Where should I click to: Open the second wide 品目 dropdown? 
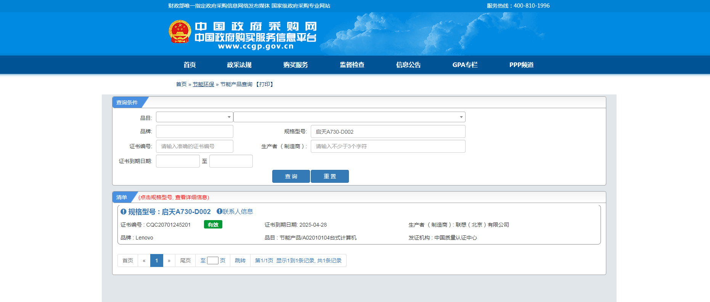coord(350,117)
